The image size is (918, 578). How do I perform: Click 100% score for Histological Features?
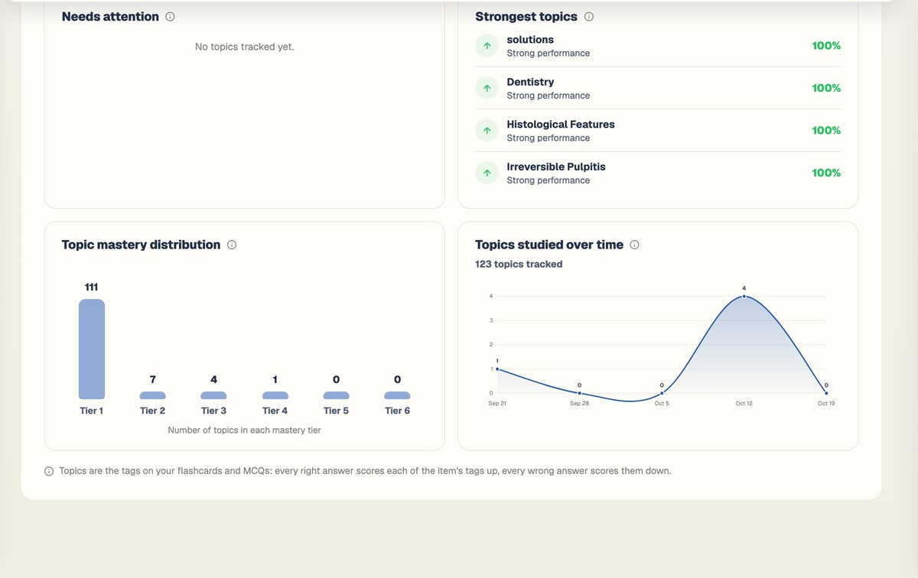(x=826, y=131)
